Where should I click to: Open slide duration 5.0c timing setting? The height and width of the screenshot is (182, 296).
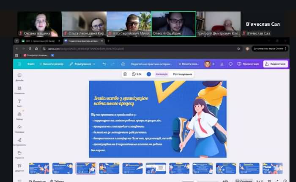[x=137, y=74]
